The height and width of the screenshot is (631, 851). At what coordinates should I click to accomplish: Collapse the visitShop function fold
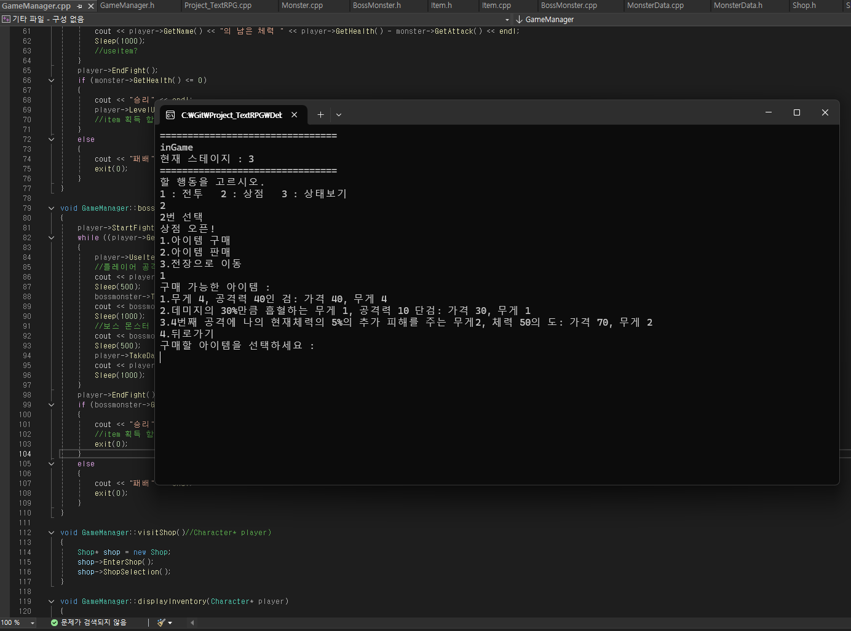point(51,532)
